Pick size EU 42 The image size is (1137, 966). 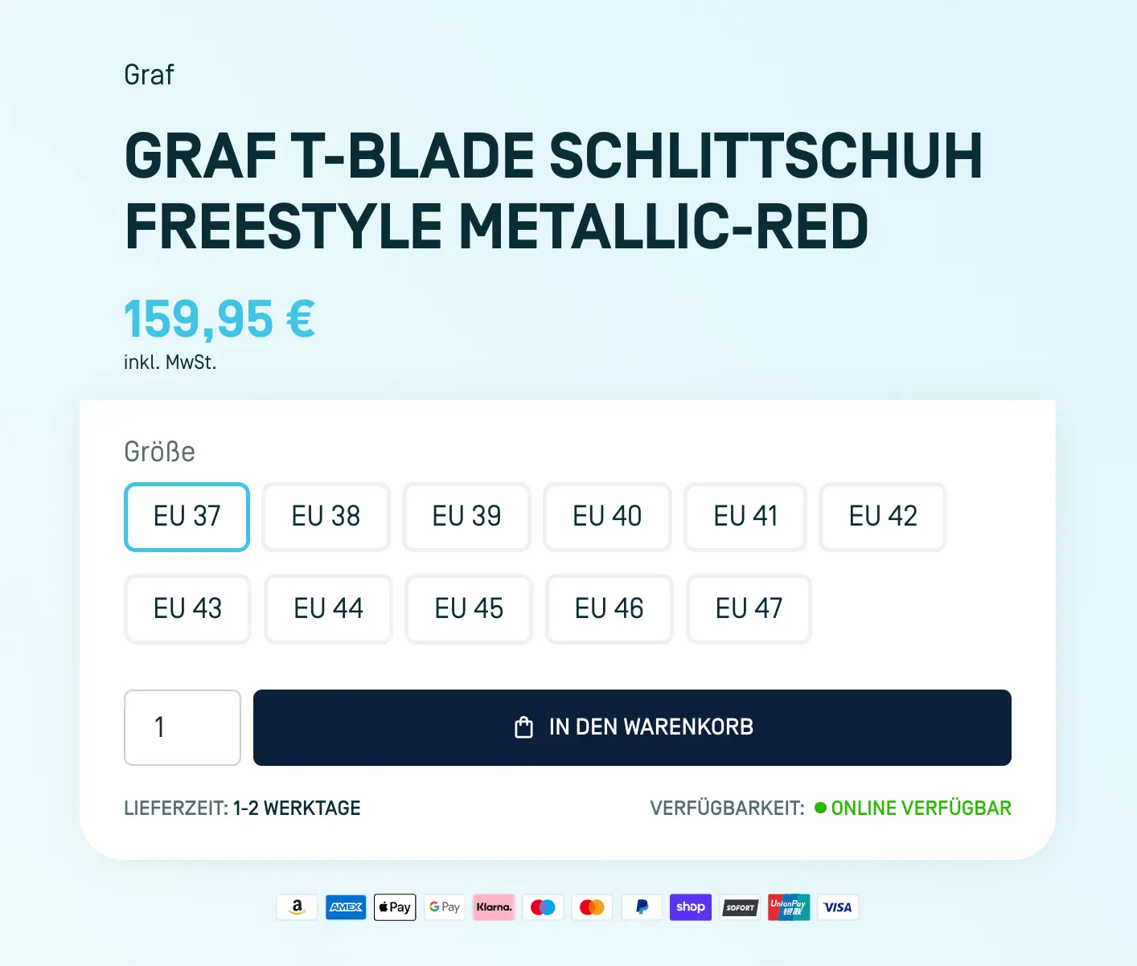pyautogui.click(x=882, y=517)
